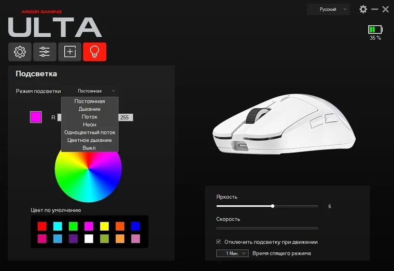
Task: Select the white default color swatch
Action: click(89, 238)
